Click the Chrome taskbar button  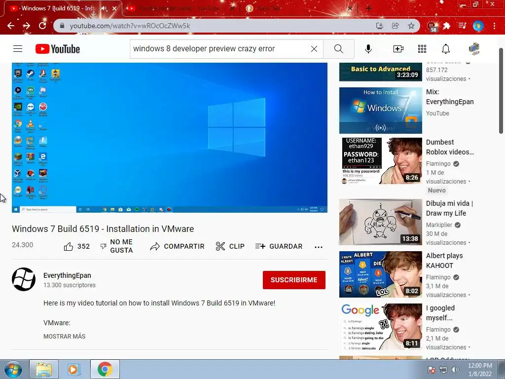[x=105, y=369]
